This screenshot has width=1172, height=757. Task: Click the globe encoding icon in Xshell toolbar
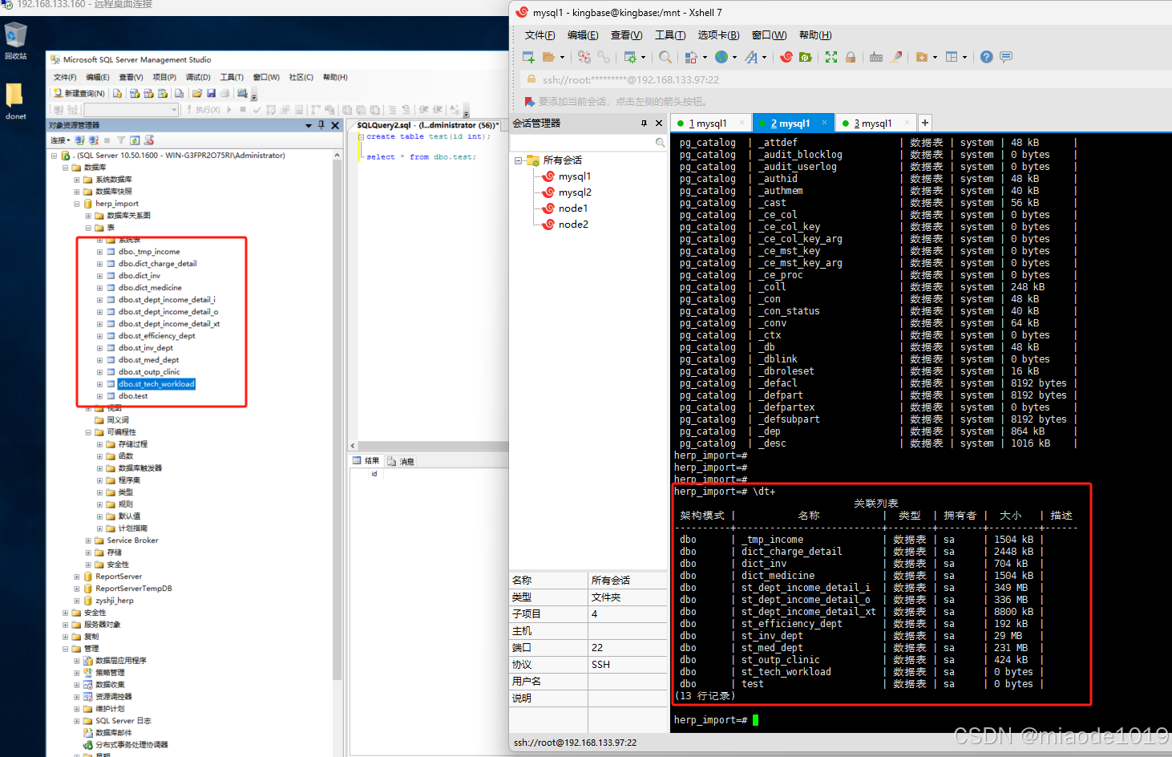(x=721, y=57)
